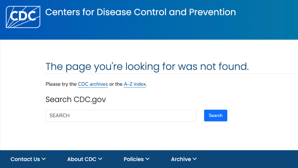Focus the SEARCH text input field
Screen dimensions: 298x168
[121, 116]
